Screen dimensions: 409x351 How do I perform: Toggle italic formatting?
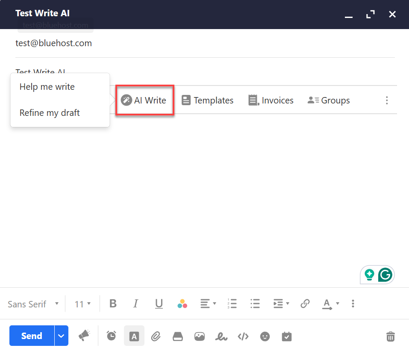[x=135, y=304]
